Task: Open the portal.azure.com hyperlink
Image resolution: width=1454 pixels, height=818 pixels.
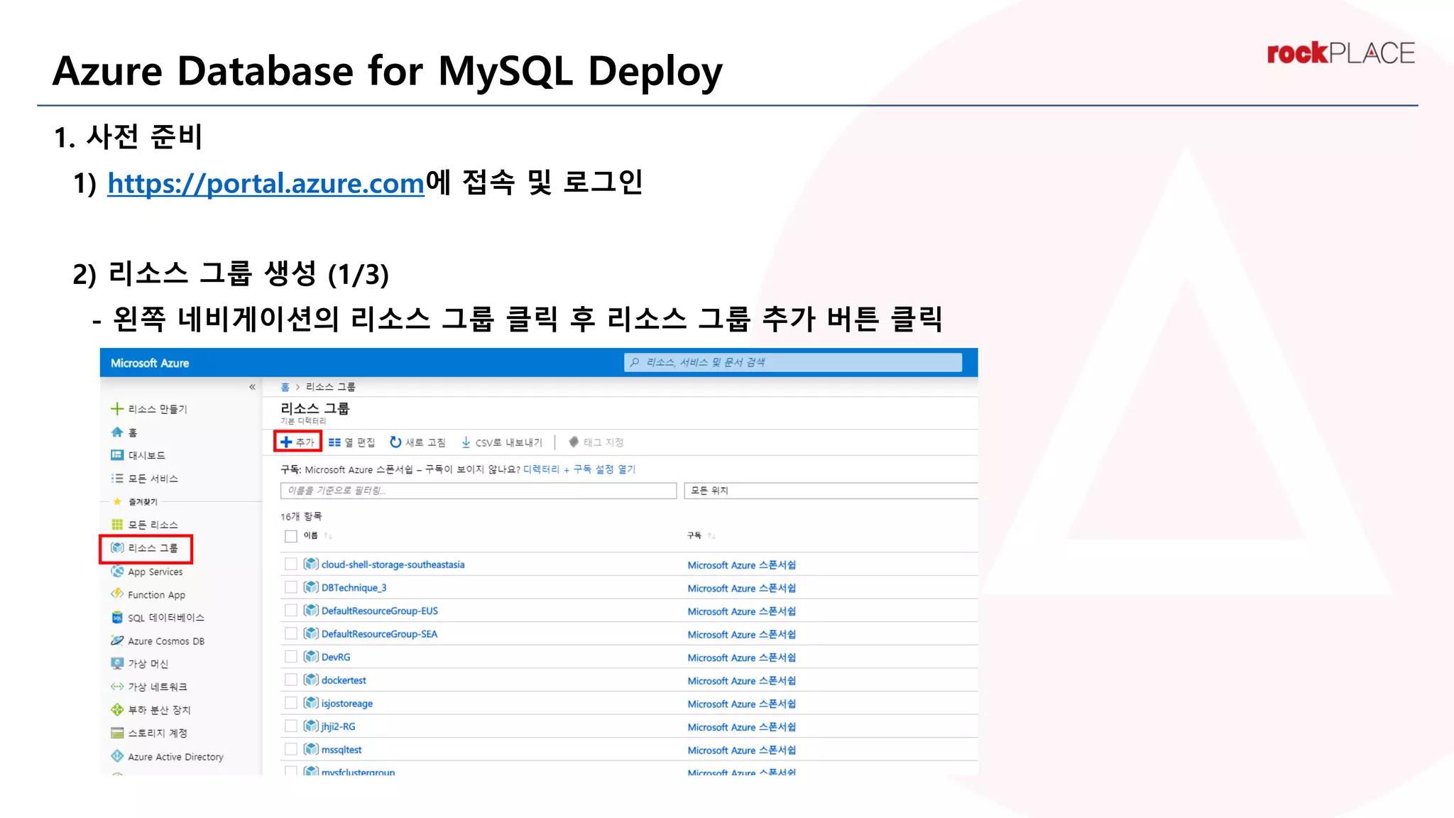Action: pos(266,183)
